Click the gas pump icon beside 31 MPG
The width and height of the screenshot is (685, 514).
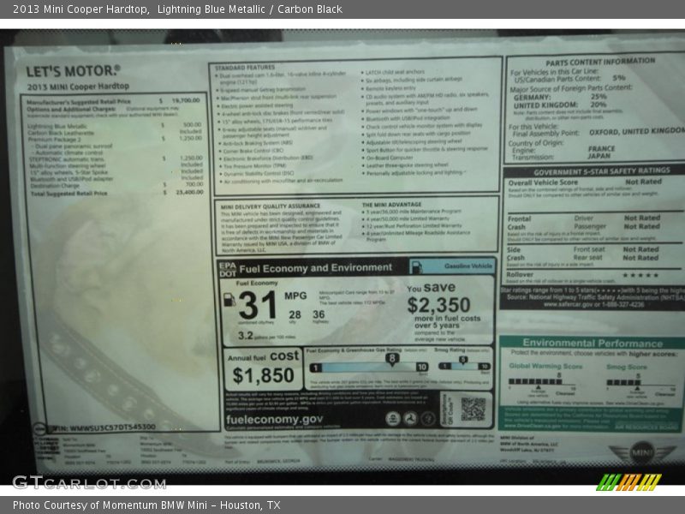point(229,301)
